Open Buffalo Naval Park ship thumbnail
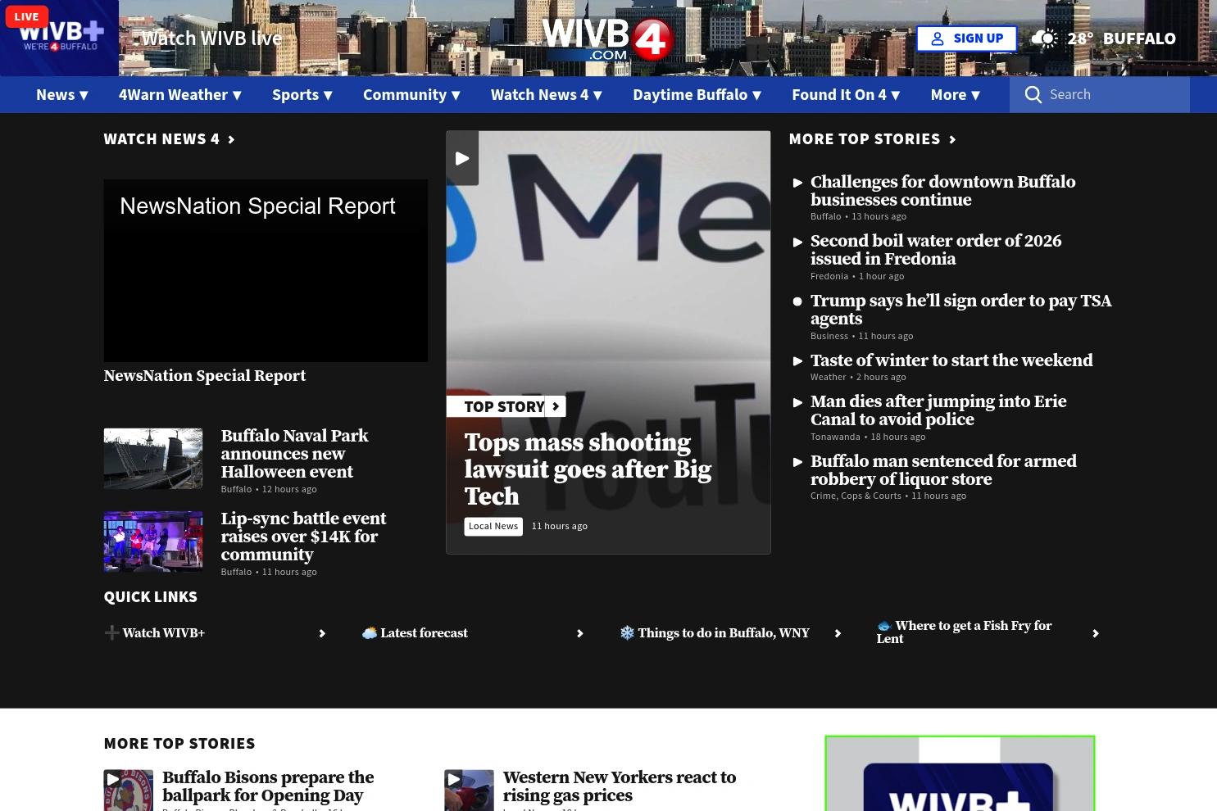 153,459
